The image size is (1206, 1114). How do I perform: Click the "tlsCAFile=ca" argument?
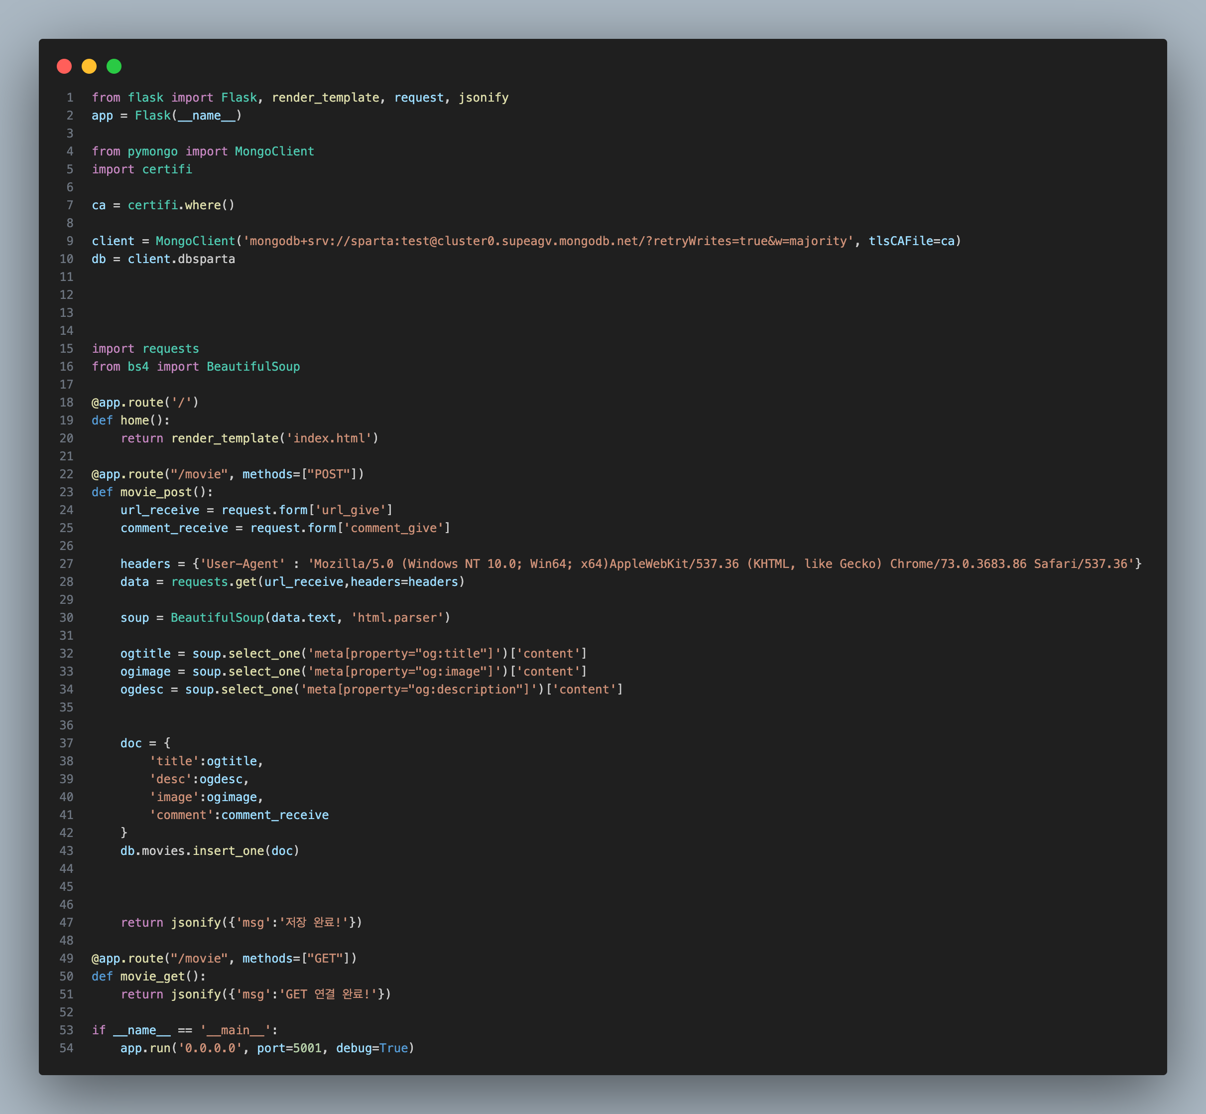pos(911,241)
